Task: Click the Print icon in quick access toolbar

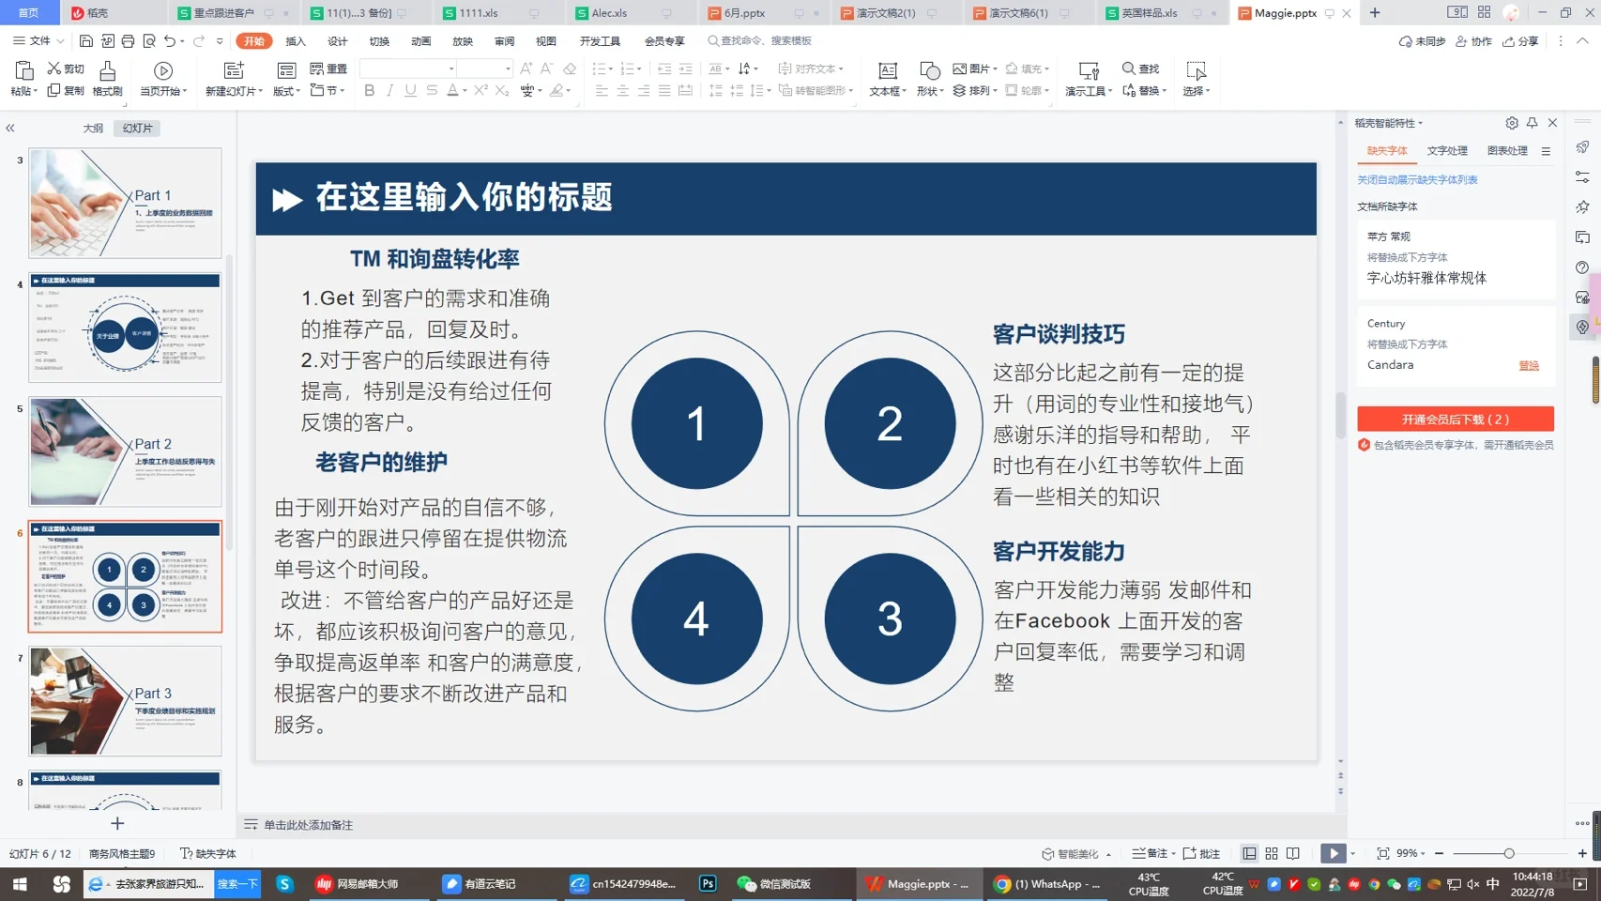Action: click(x=128, y=41)
